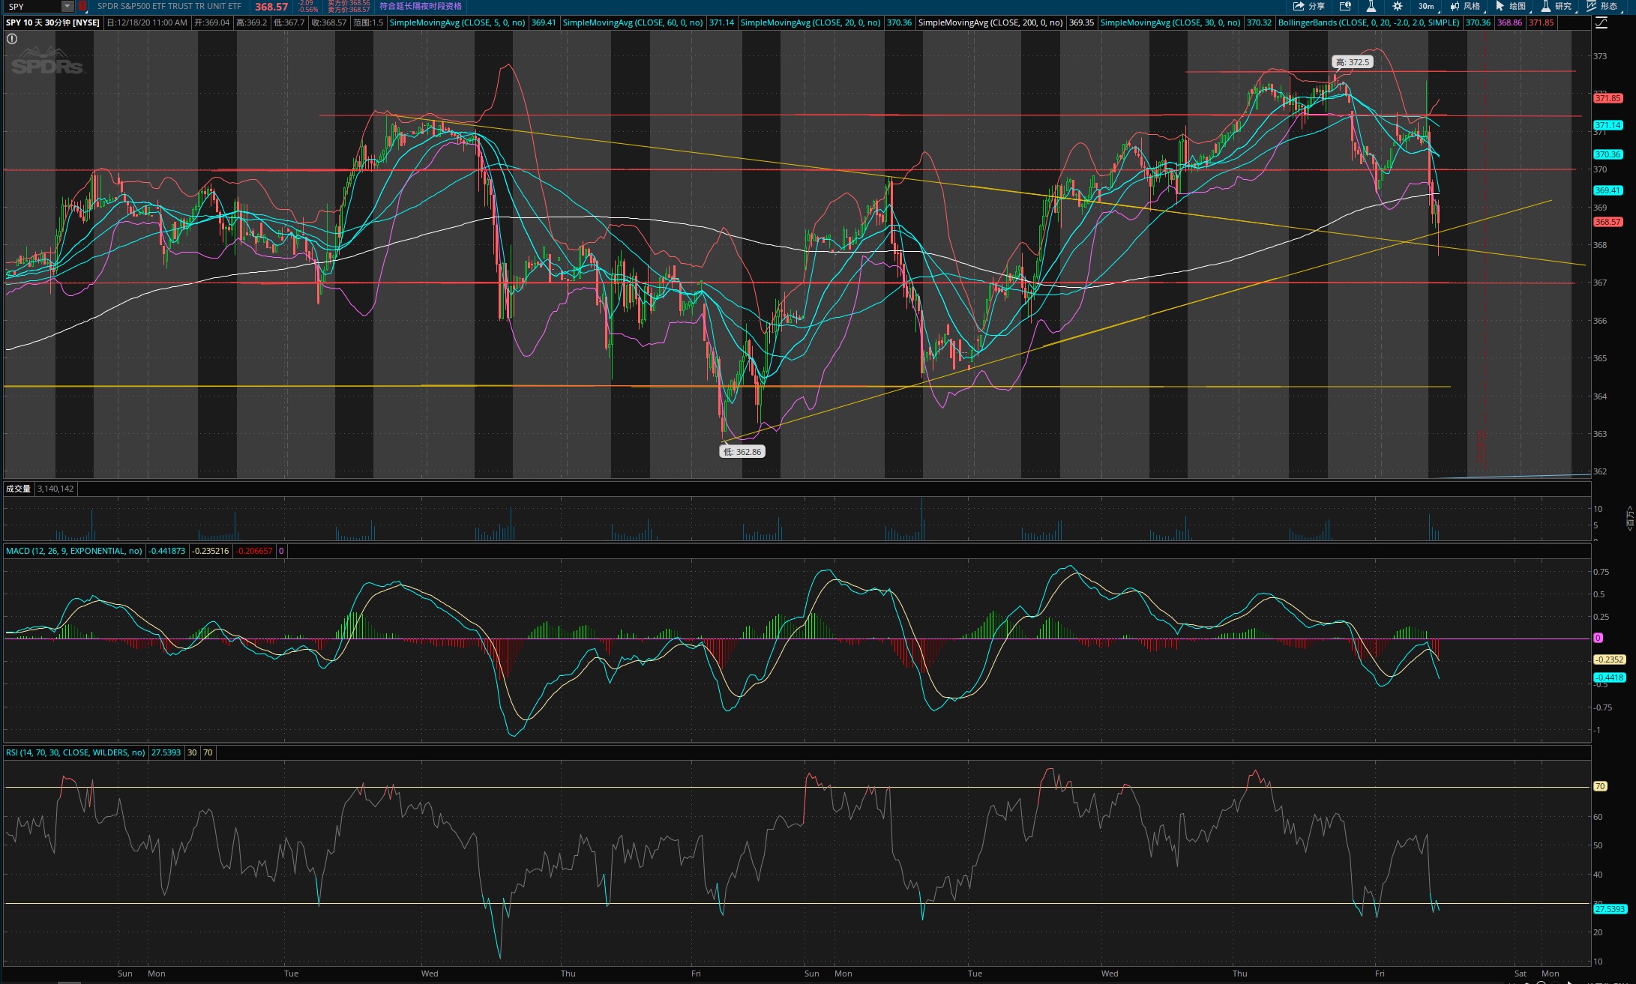Screen dimensions: 1636x984
Task: Click the MACD value -0.441873 readout
Action: (x=166, y=551)
